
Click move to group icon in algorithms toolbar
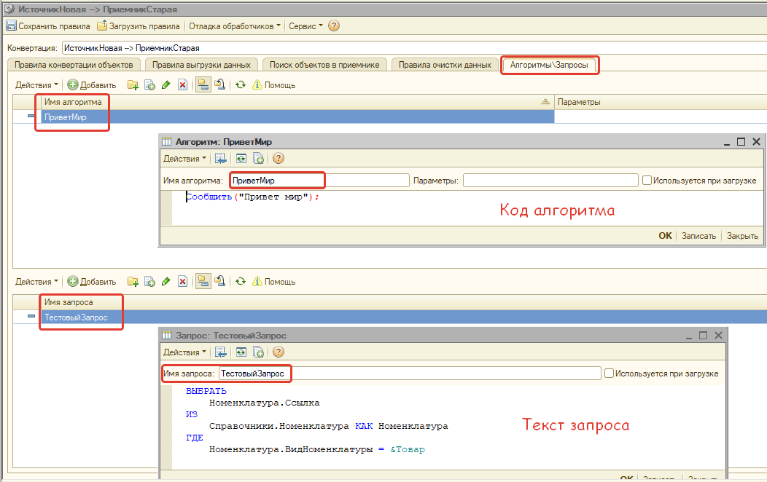point(219,85)
